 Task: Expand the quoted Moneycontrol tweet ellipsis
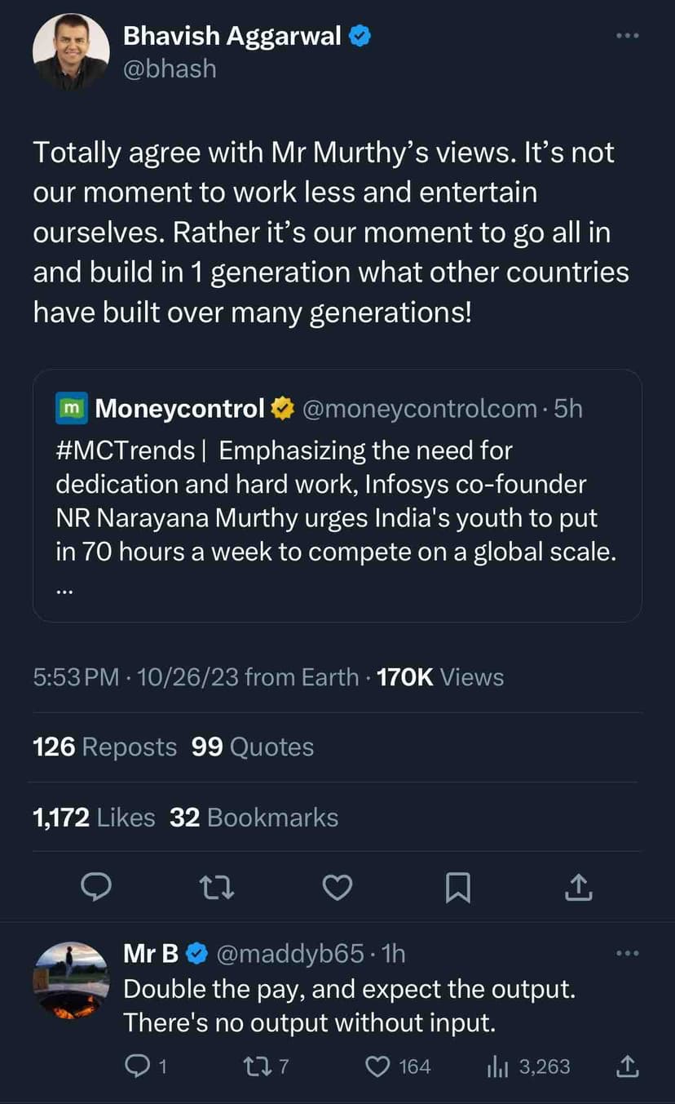(x=64, y=593)
